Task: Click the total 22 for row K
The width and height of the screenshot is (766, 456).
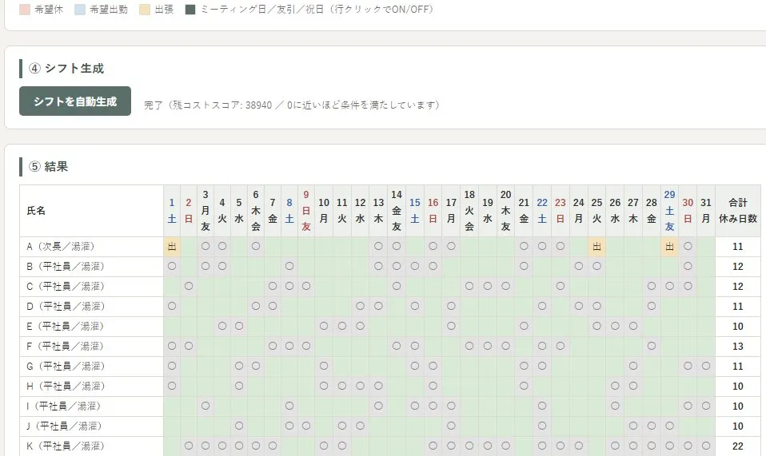Action: 738,446
